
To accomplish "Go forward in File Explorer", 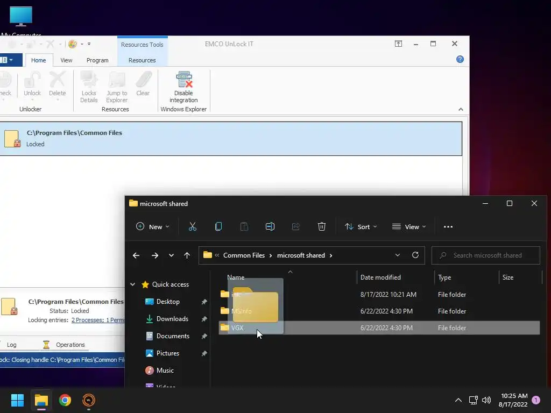I will click(x=154, y=255).
